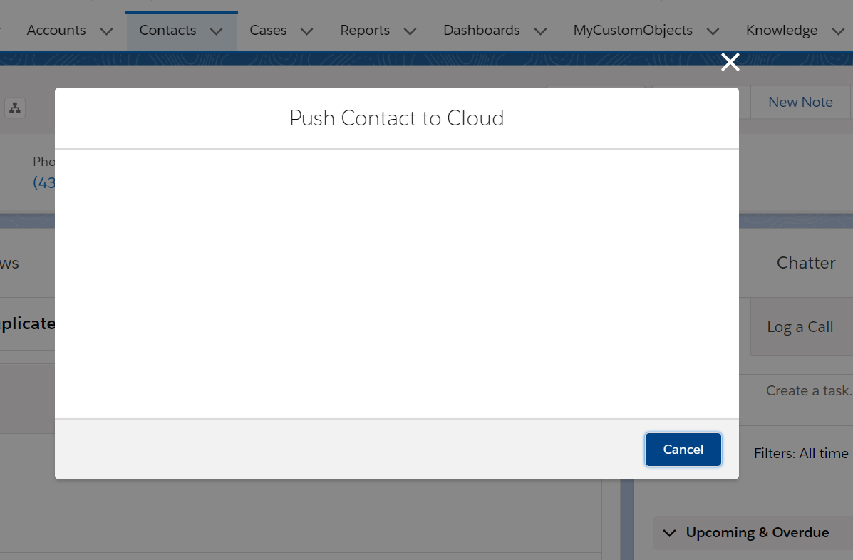Switch to the Chatter tab
The image size is (853, 560).
pyautogui.click(x=806, y=263)
